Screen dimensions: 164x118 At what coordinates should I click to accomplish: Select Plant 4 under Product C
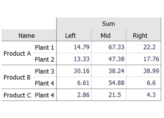[x=45, y=95]
